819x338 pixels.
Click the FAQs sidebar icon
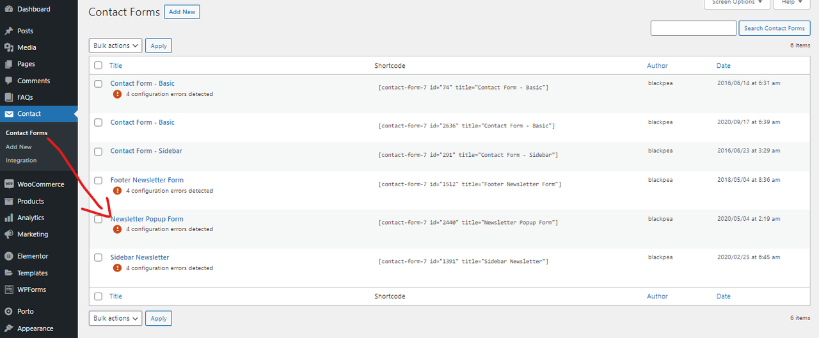8,97
